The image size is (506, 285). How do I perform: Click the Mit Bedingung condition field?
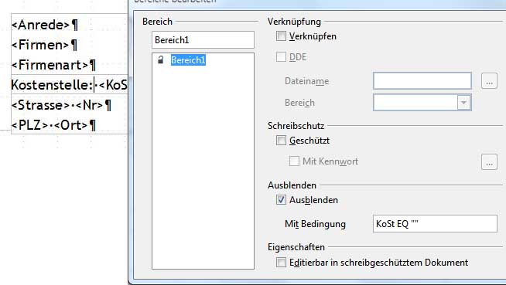[x=435, y=223]
